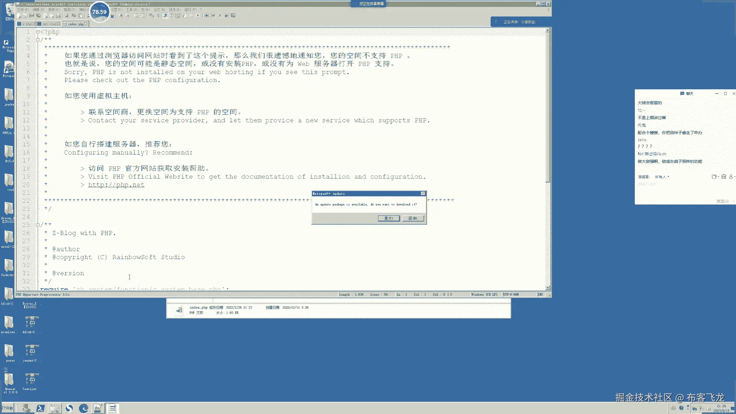Open the 文件 (File) menu
The height and width of the screenshot is (414, 736).
click(x=23, y=10)
